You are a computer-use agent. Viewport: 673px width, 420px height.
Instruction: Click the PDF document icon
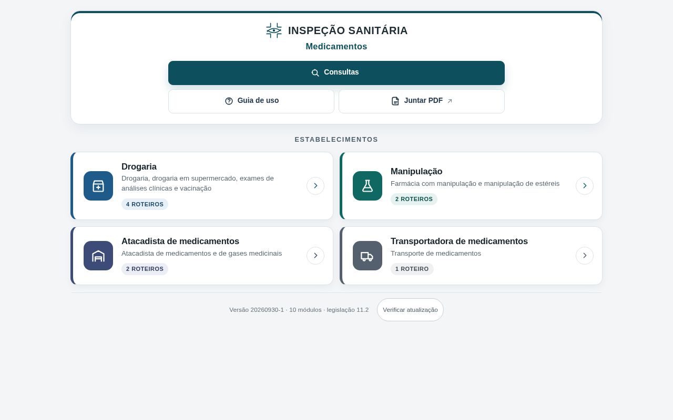coord(395,101)
